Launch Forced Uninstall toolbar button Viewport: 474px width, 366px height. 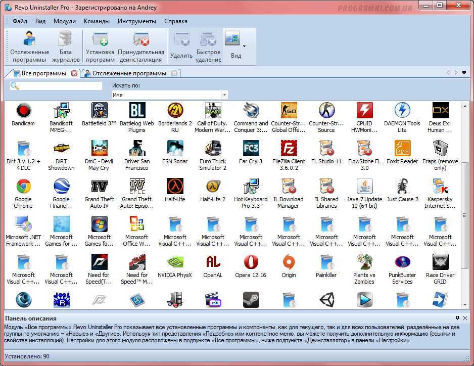(141, 47)
